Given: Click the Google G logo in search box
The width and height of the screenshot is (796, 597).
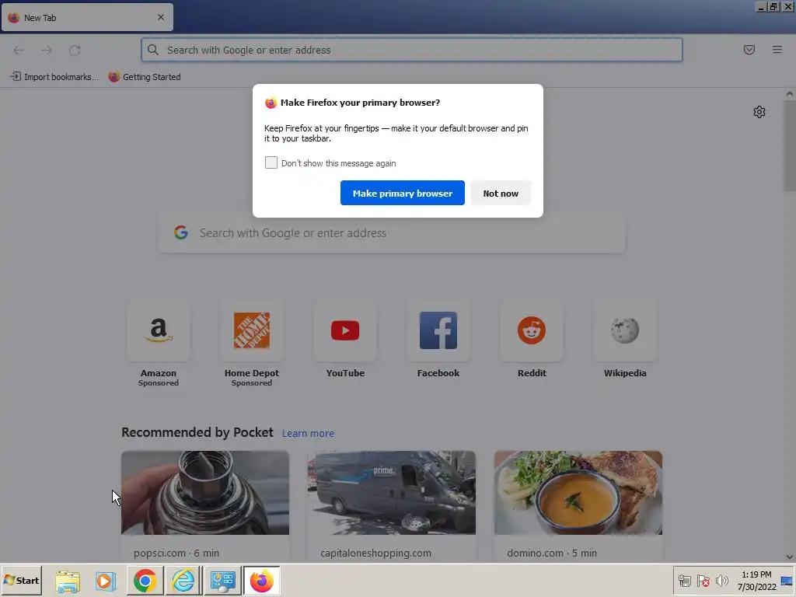Looking at the screenshot, I should [181, 232].
